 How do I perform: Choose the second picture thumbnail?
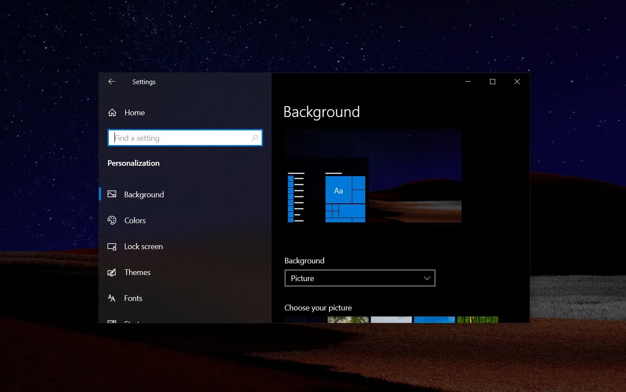click(x=348, y=319)
